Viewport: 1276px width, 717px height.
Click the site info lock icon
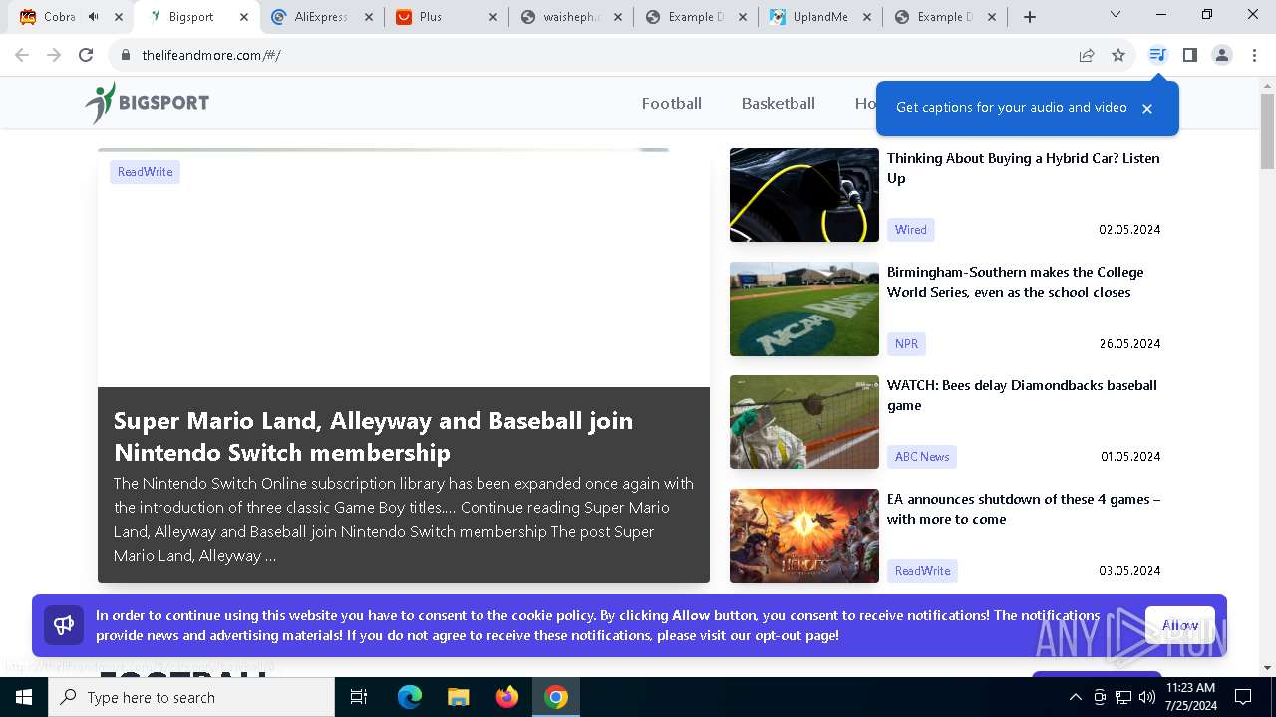click(125, 55)
